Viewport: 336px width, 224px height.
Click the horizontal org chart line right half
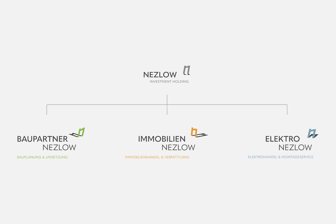227,105
